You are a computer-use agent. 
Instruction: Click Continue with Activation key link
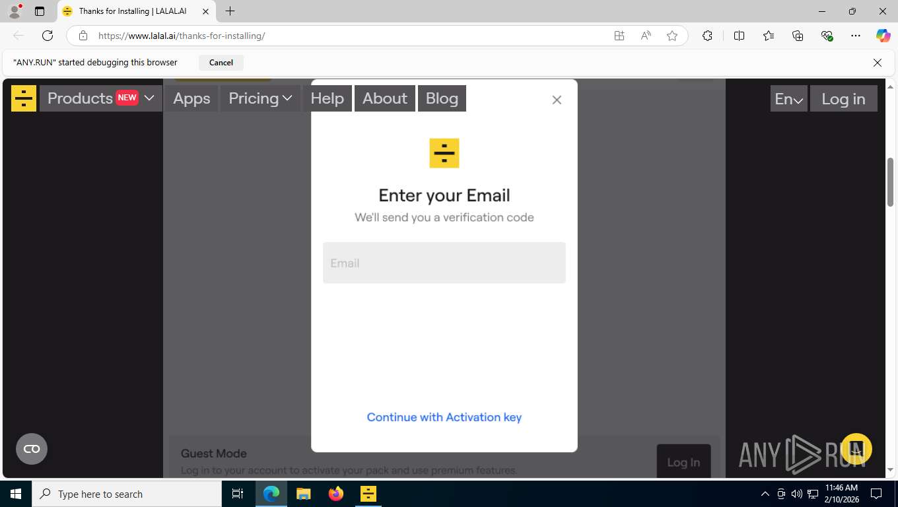(444, 417)
